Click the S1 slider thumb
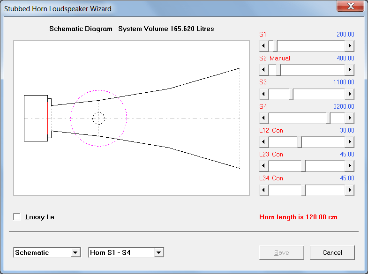The height and width of the screenshot is (274, 368). [x=275, y=46]
